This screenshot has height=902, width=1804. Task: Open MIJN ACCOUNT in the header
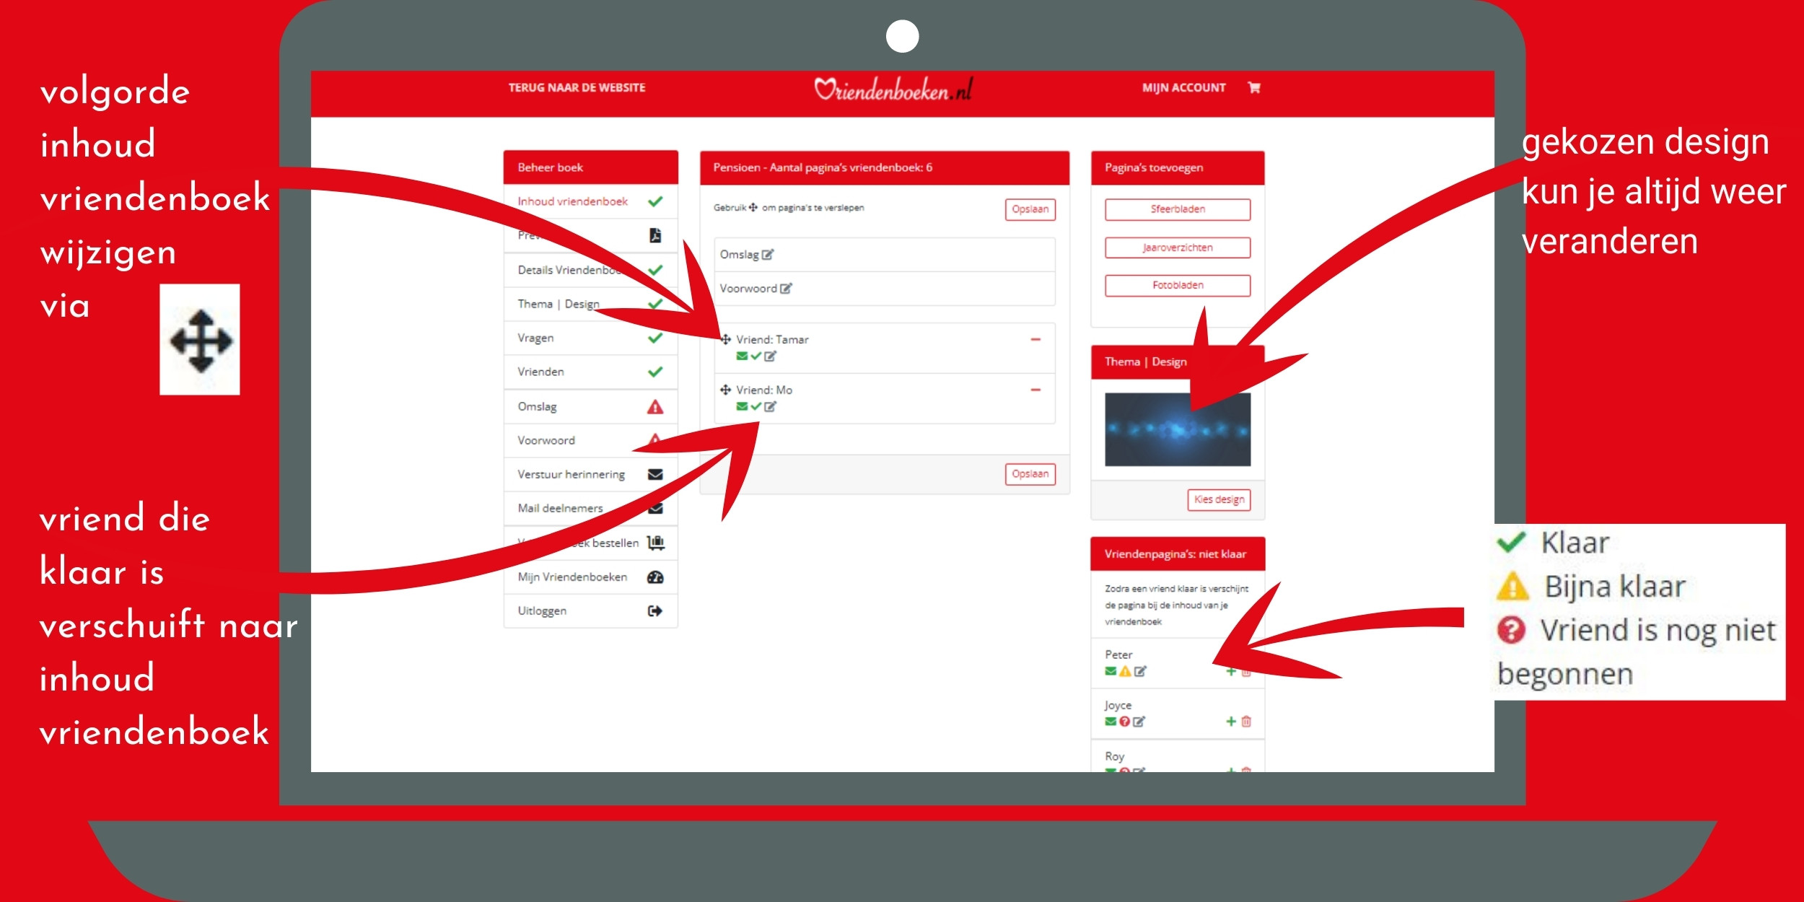click(x=1183, y=87)
